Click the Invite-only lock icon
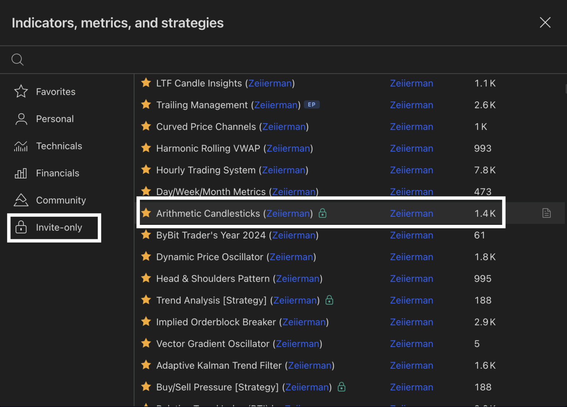567x407 pixels. point(21,227)
